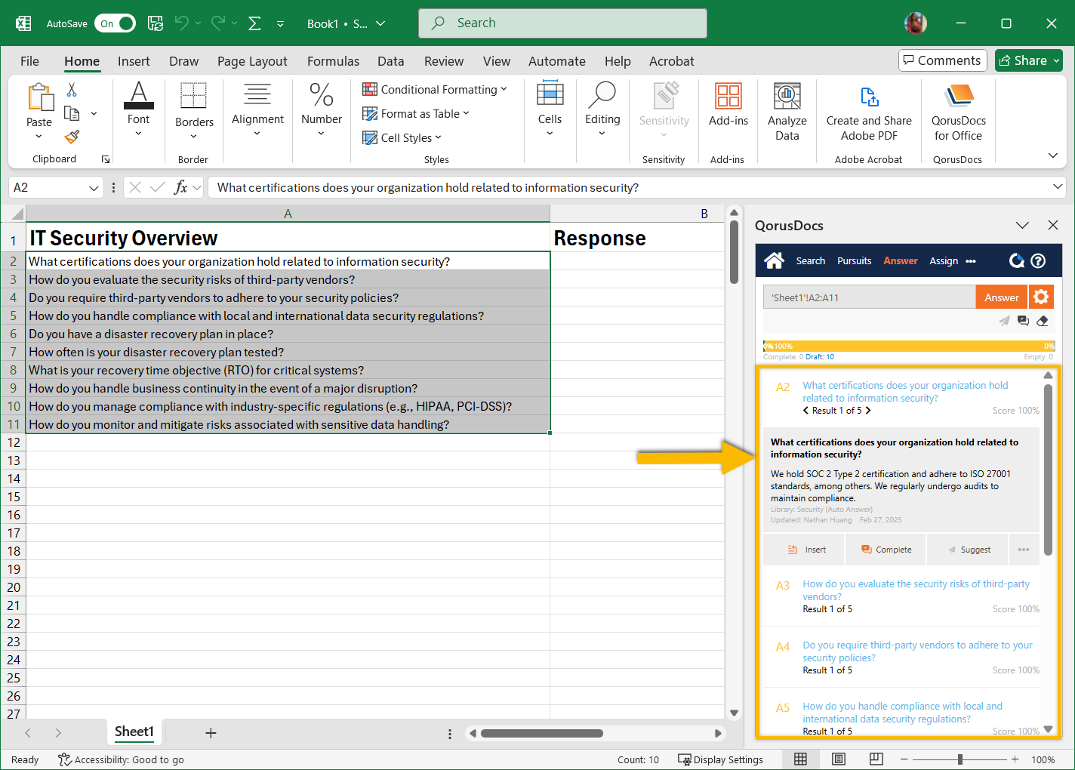Click the orange Answer button
Image resolution: width=1075 pixels, height=770 pixels.
click(x=1001, y=297)
